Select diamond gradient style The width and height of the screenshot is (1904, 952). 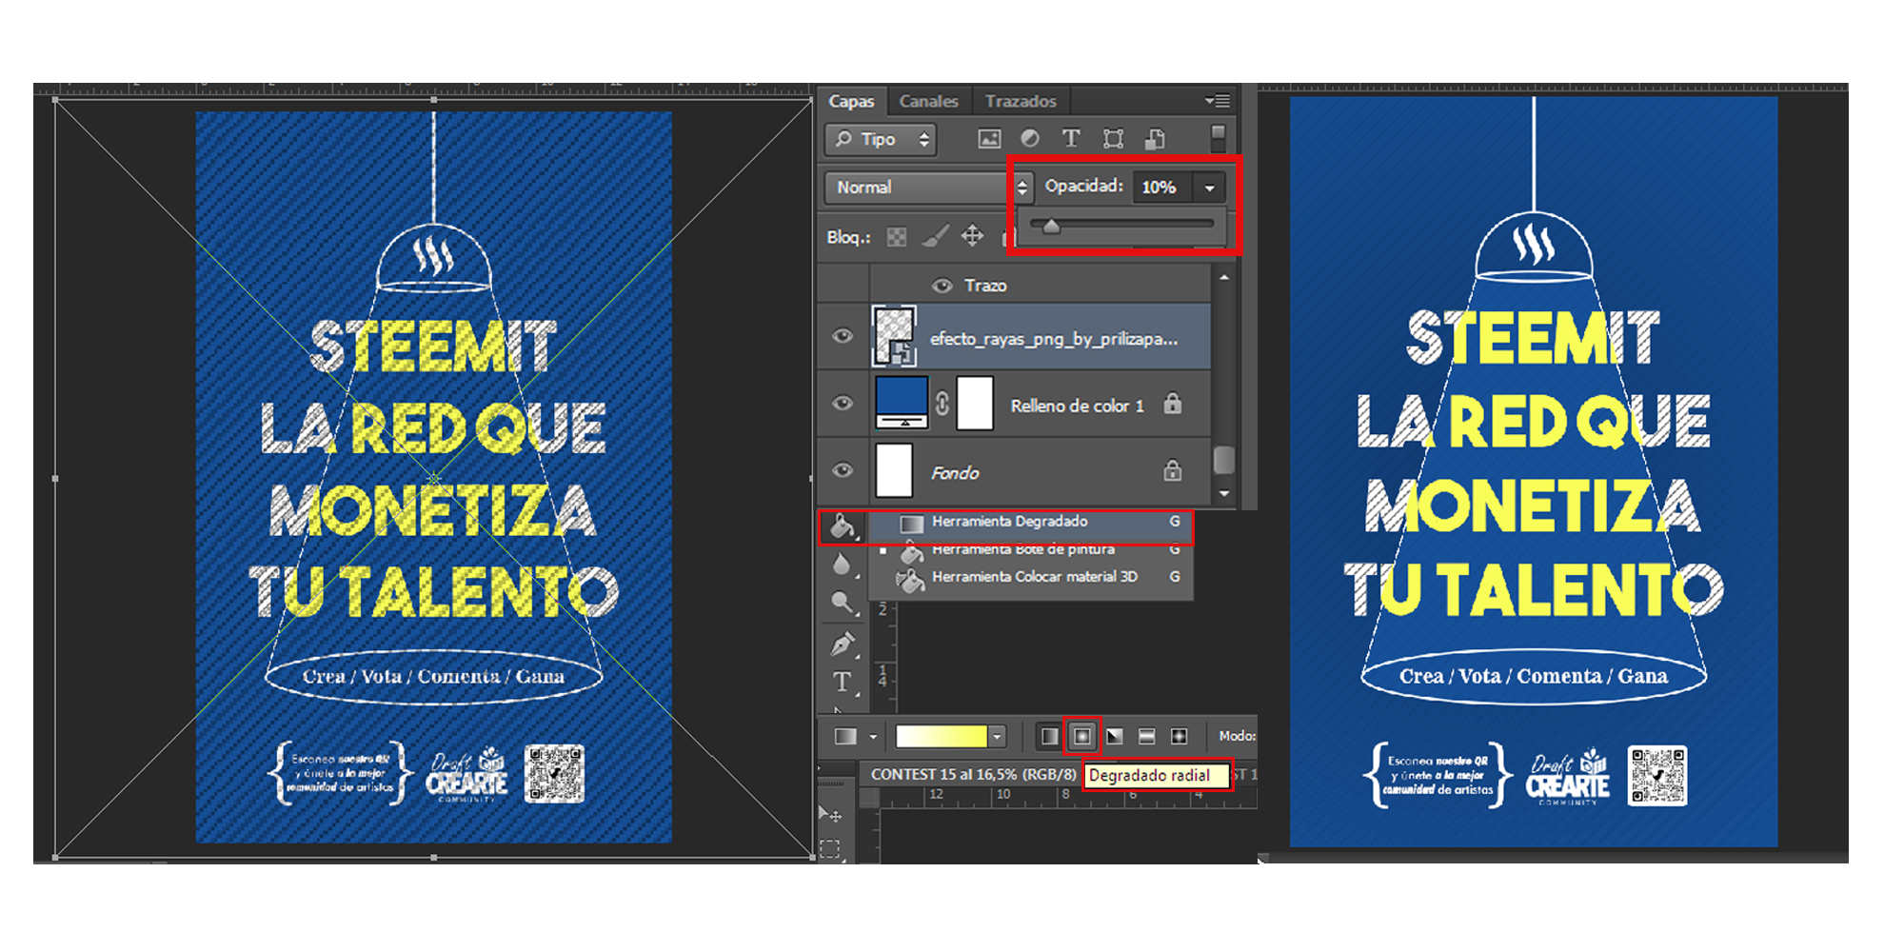pyautogui.click(x=1180, y=737)
